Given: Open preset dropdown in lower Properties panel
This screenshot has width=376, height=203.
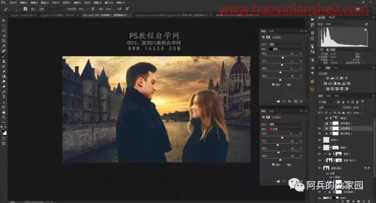Looking at the screenshot, I should pyautogui.click(x=285, y=124).
